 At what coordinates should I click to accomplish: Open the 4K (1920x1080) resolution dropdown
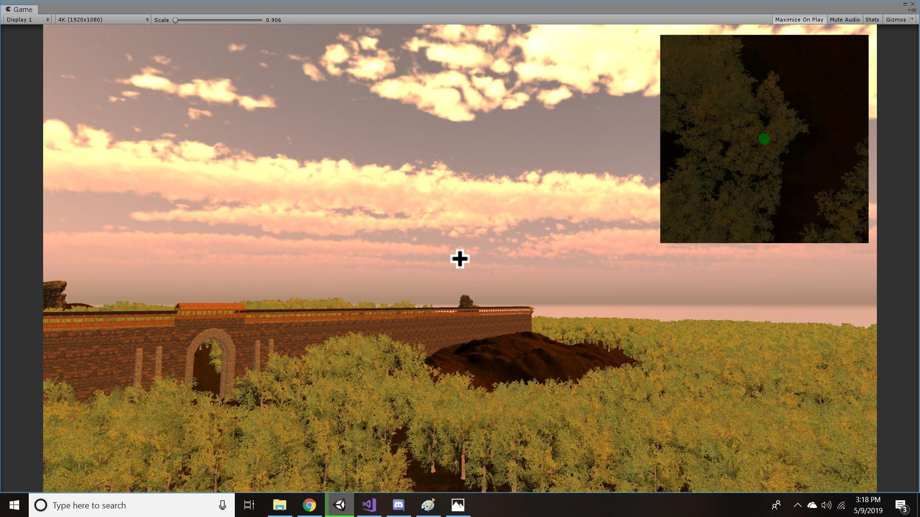point(103,20)
